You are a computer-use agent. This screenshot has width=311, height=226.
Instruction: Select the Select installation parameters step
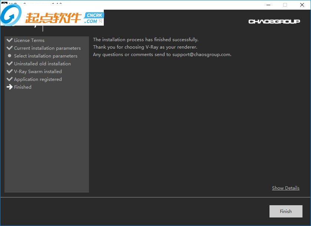46,56
